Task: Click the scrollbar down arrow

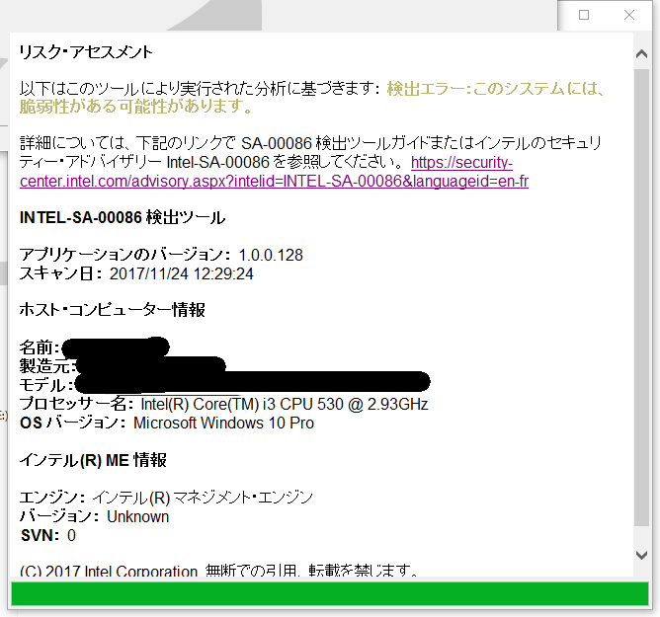Action: point(641,555)
